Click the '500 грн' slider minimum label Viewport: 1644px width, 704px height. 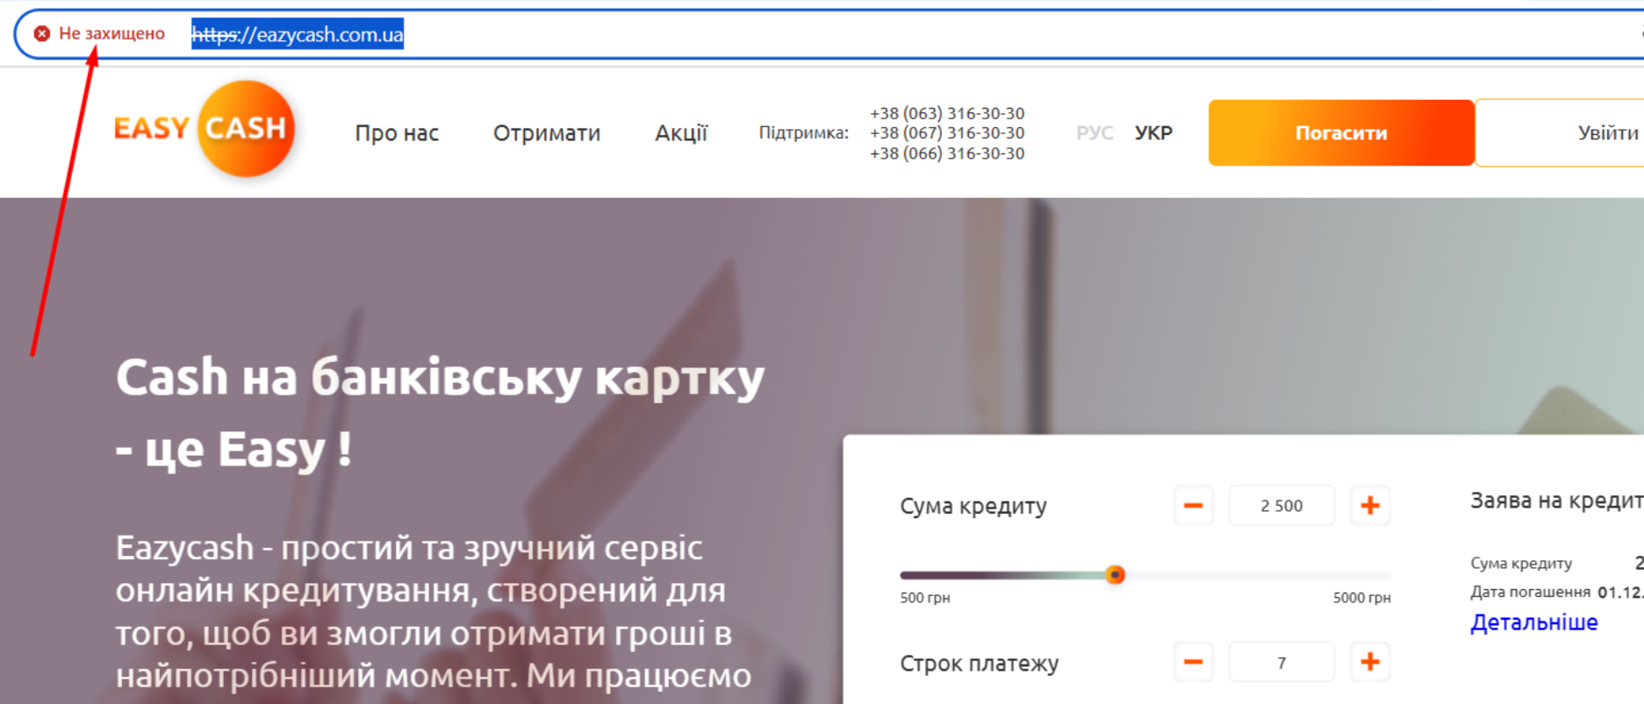click(925, 598)
